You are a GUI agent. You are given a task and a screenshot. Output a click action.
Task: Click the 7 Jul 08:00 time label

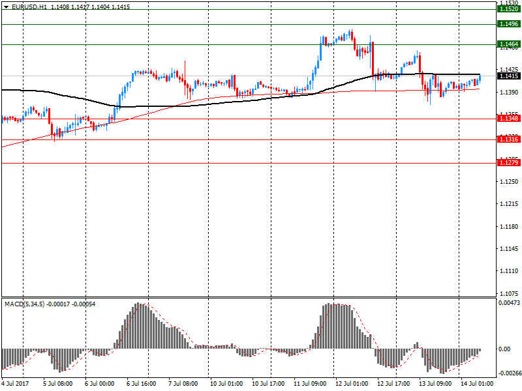[183, 384]
